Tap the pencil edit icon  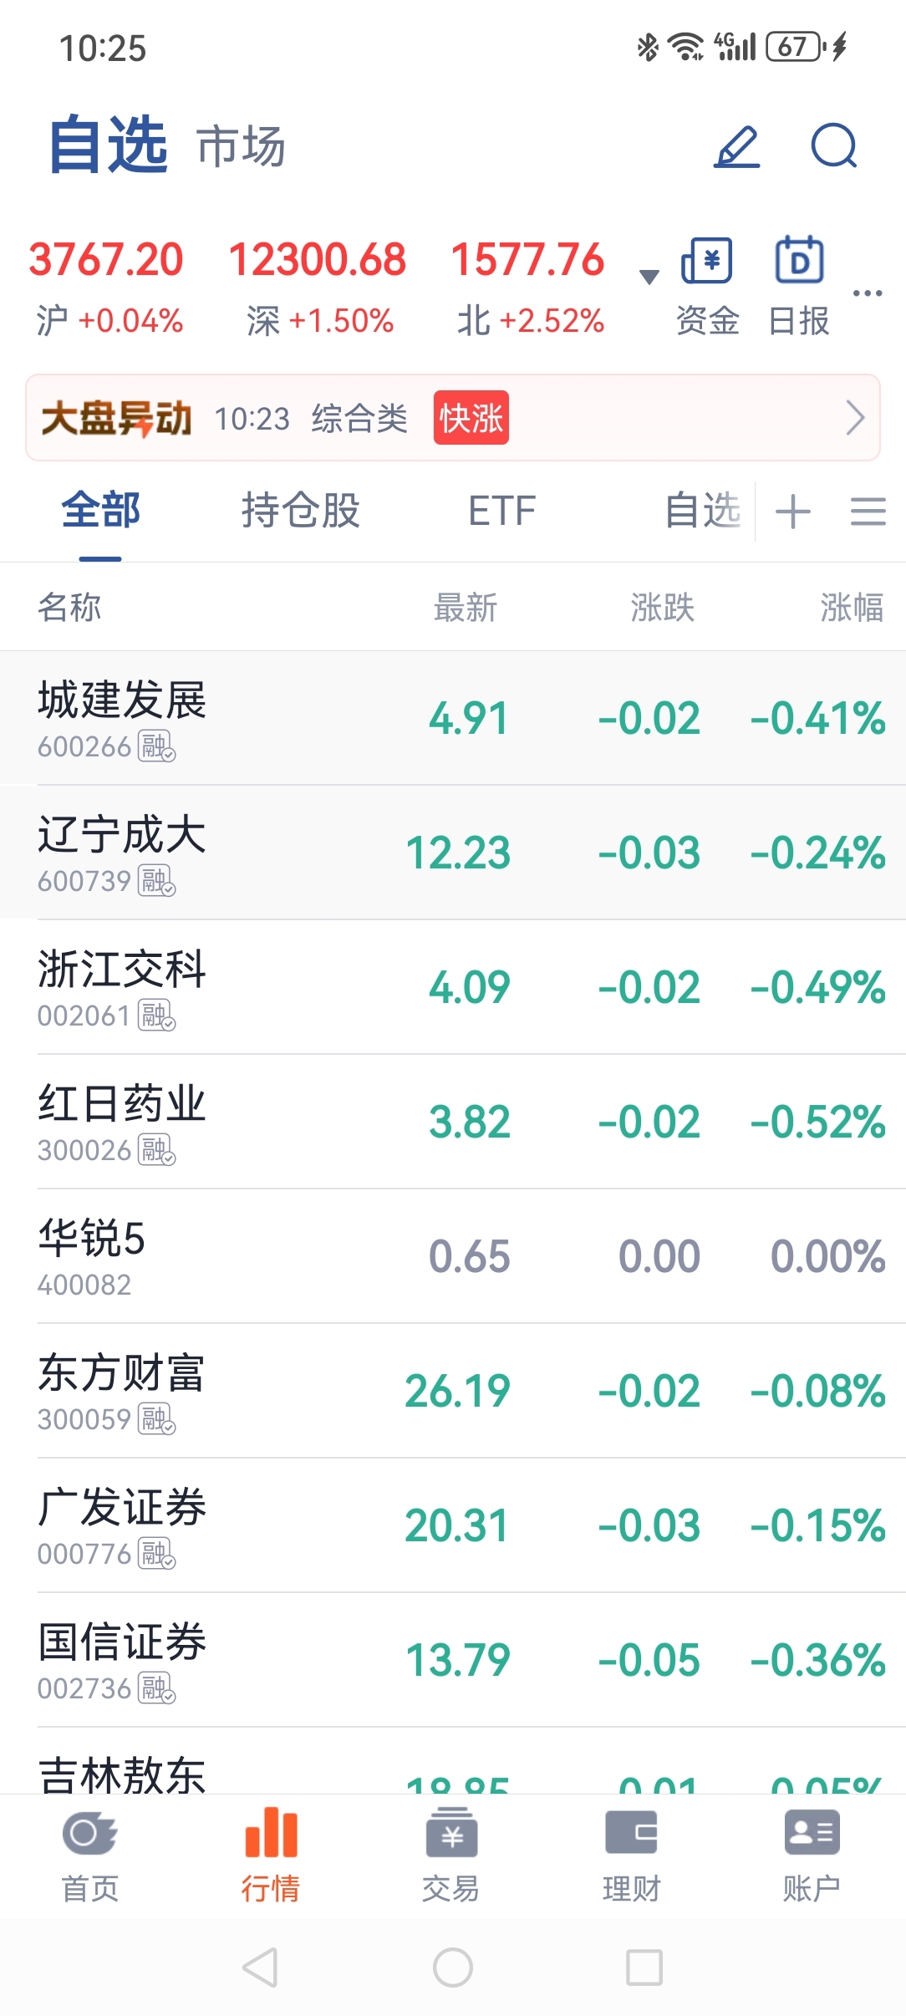(737, 147)
